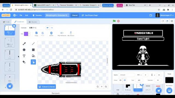Screen dimensions: 175x98
Task: Click the Shared button
Action: (x=75, y=15)
